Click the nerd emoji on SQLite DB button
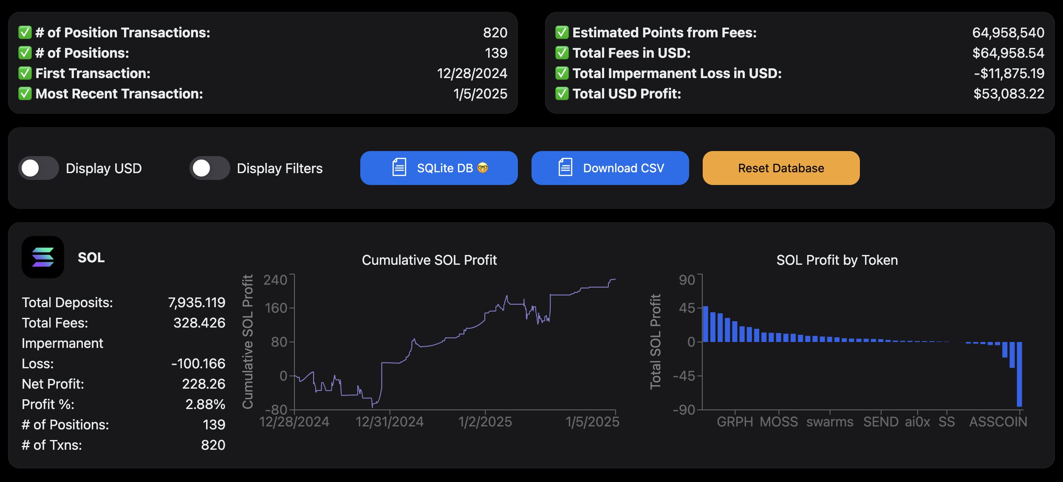1063x482 pixels. (483, 168)
